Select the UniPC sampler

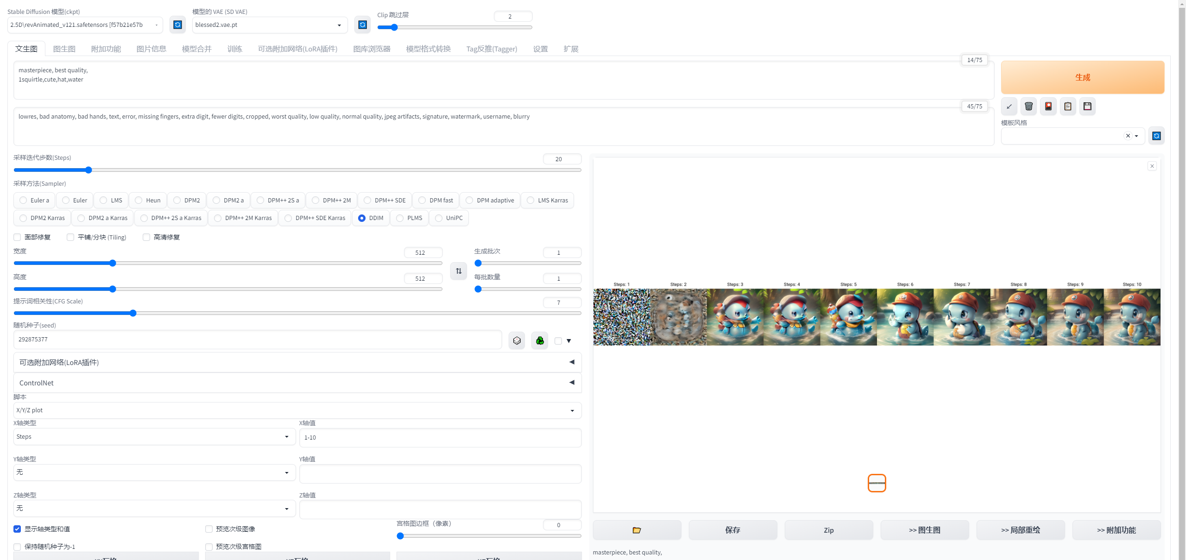(x=449, y=218)
